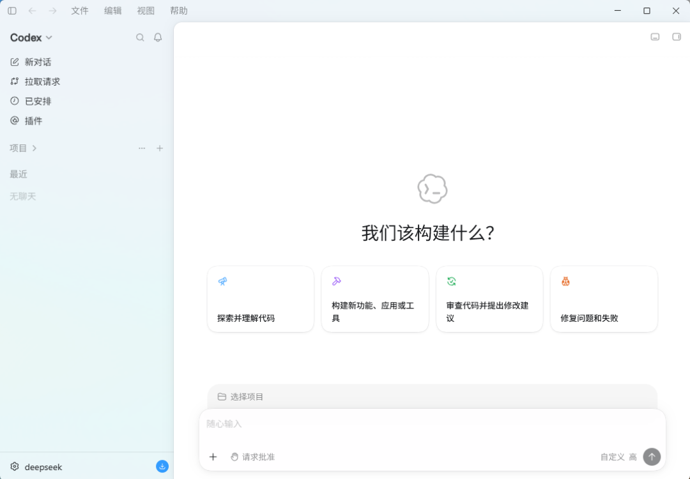
Task: Click the green review icon
Action: [452, 282]
